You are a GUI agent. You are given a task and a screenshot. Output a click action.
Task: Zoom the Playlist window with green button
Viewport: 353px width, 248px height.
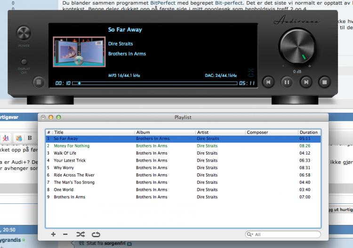(x=58, y=117)
